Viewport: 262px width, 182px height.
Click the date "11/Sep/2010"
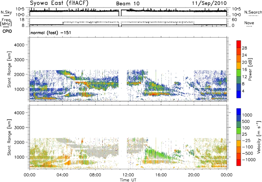coord(209,3)
